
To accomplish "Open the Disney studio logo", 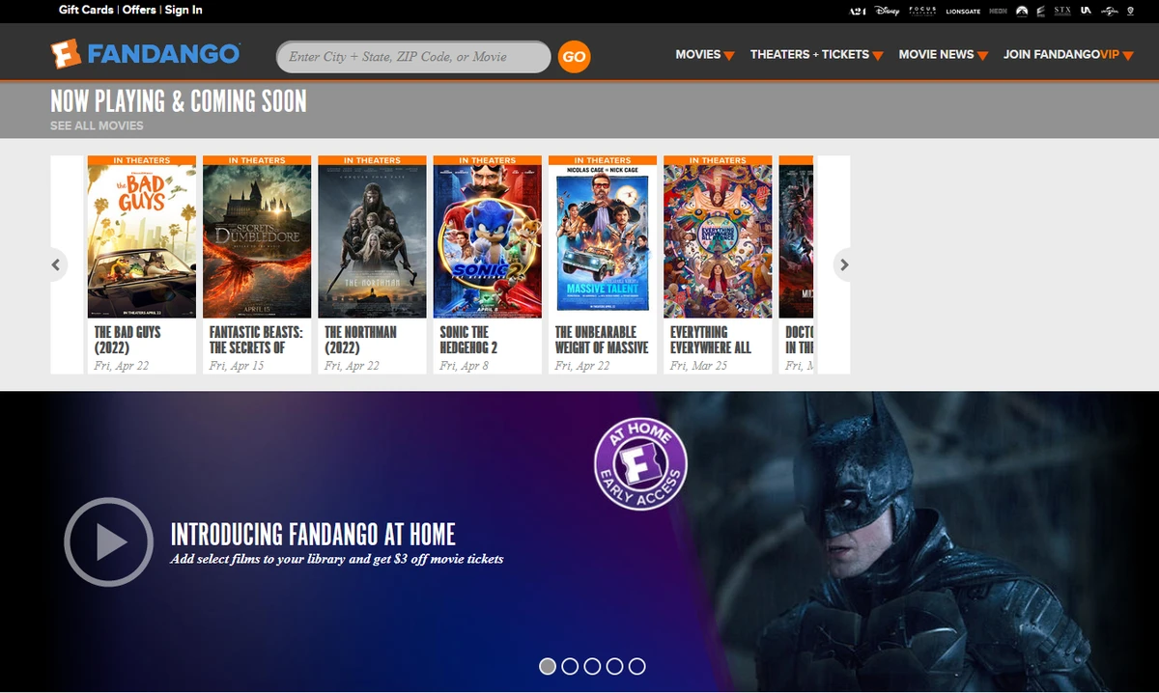I will click(887, 12).
